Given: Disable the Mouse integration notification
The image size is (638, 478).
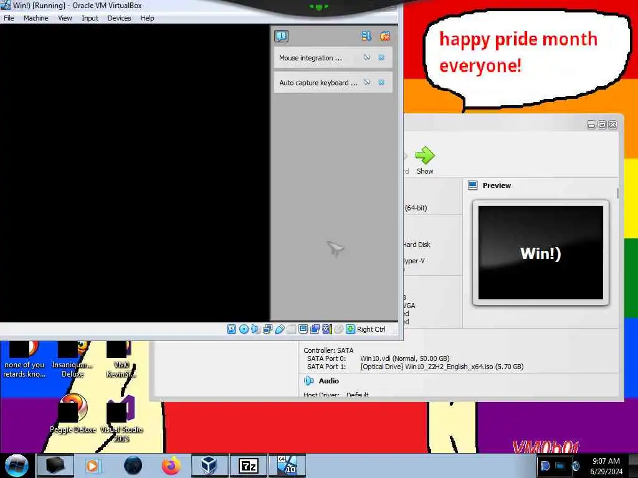Looking at the screenshot, I should 367,58.
